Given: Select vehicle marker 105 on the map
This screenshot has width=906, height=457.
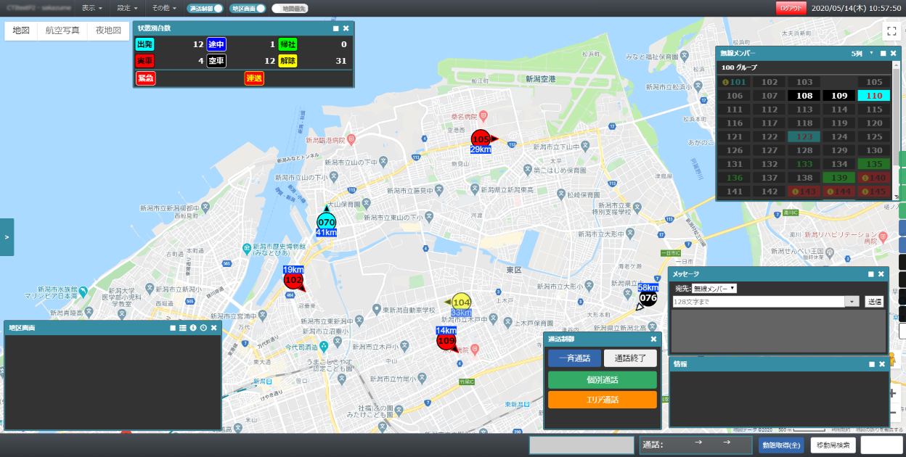Looking at the screenshot, I should point(481,139).
